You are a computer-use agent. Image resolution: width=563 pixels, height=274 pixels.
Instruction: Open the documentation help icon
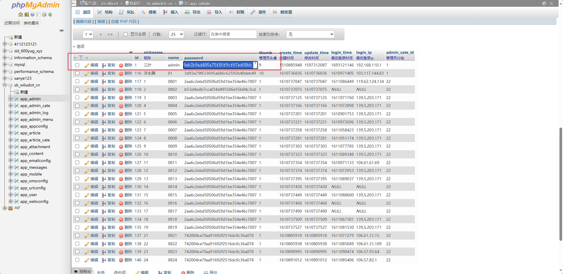(x=32, y=14)
